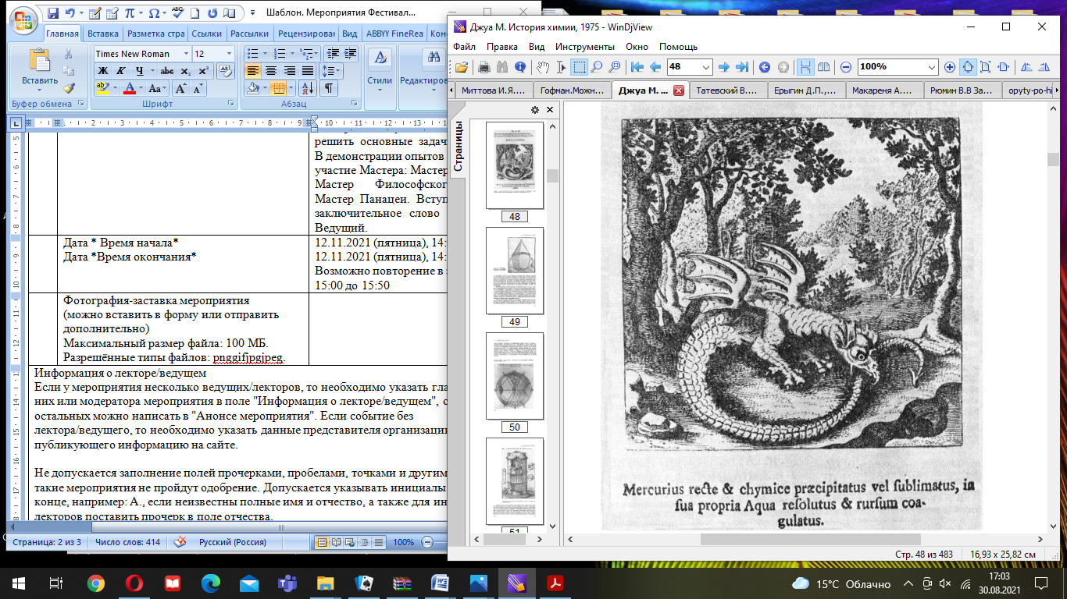Go to next page arrow in WinDjView
1067x599 pixels.
(x=724, y=67)
